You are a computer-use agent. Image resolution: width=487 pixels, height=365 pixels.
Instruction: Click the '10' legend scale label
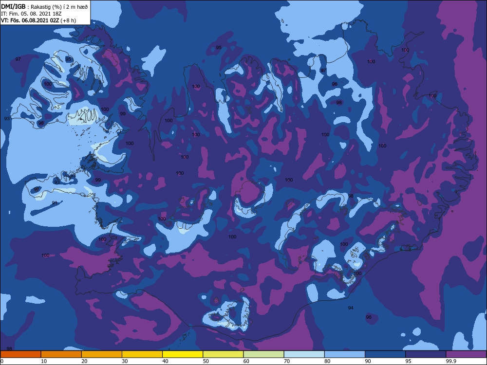(x=44, y=361)
